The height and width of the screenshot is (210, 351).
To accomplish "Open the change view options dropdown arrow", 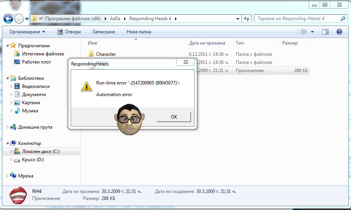I will coord(312,32).
